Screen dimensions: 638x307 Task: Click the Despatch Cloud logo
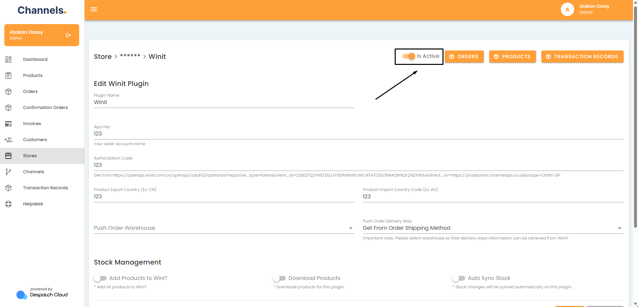(x=42, y=293)
